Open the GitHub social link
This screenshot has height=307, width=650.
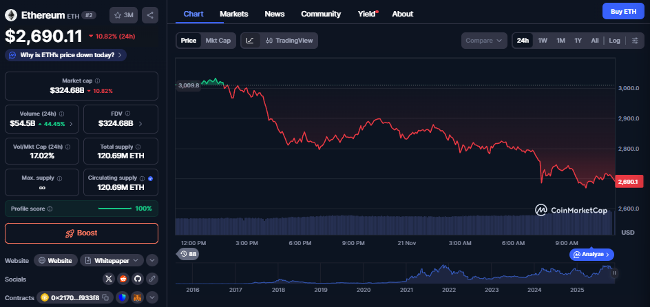[138, 279]
